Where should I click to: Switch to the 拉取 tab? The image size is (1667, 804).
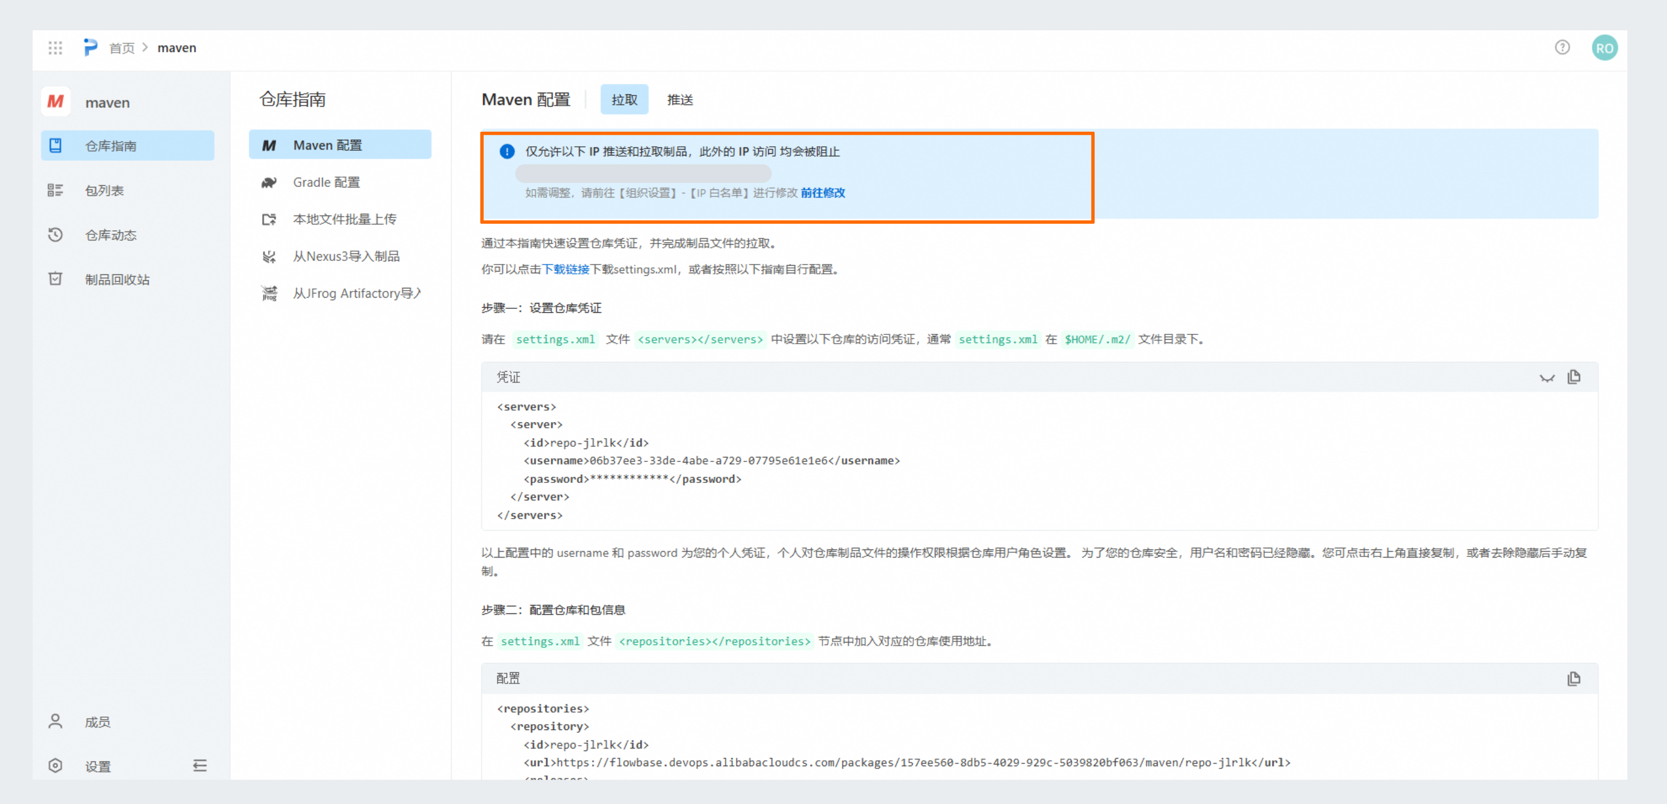click(x=624, y=100)
